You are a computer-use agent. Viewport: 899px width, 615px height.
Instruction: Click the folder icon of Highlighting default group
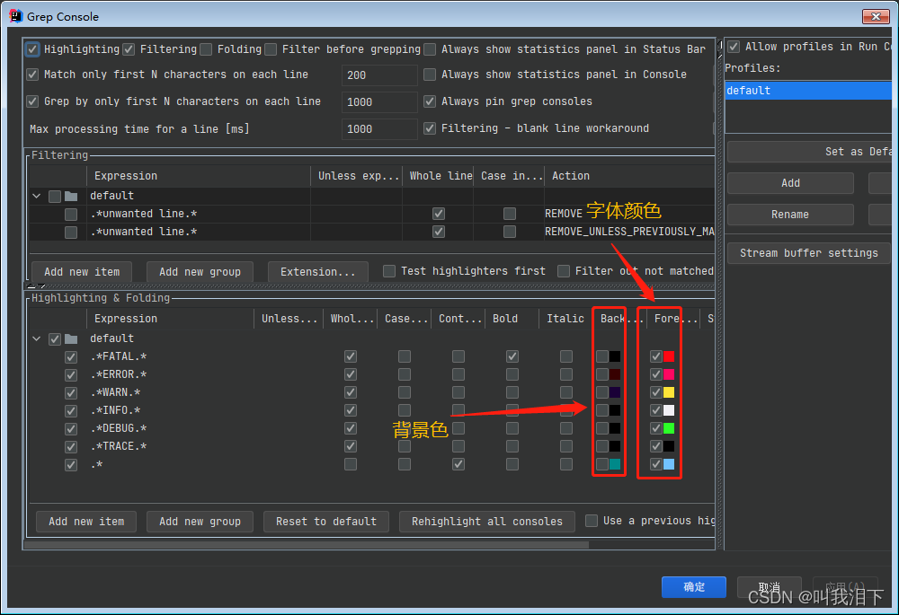(x=71, y=339)
